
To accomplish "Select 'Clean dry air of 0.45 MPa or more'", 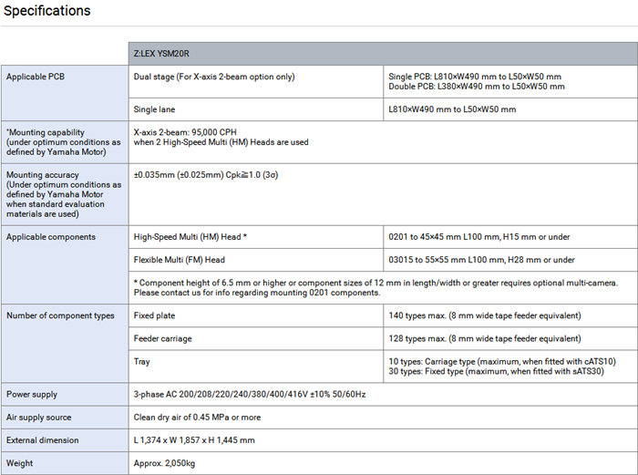I will point(197,418).
